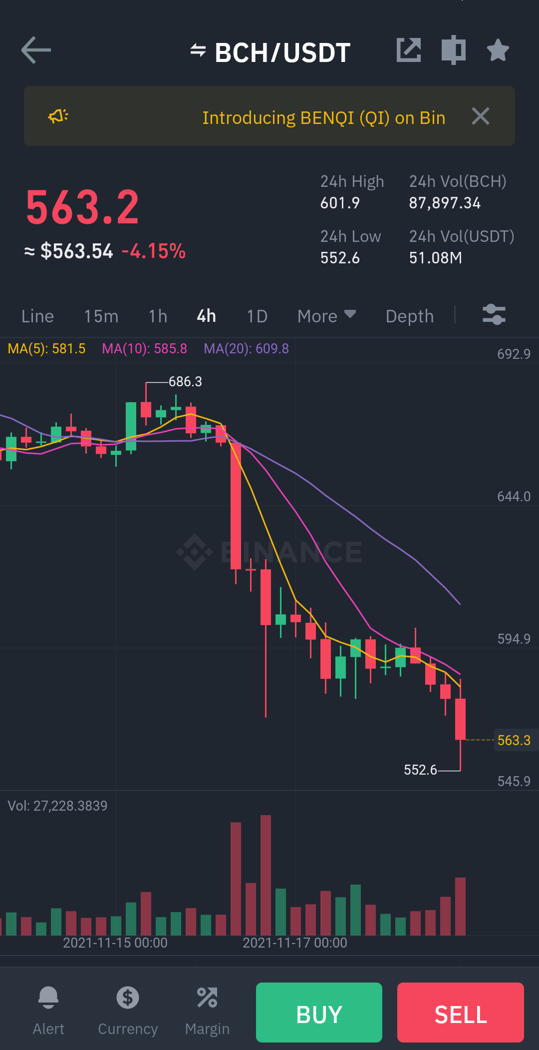Screen dimensions: 539x1050
Task: Open chart indicator settings sliders icon
Action: [x=494, y=315]
